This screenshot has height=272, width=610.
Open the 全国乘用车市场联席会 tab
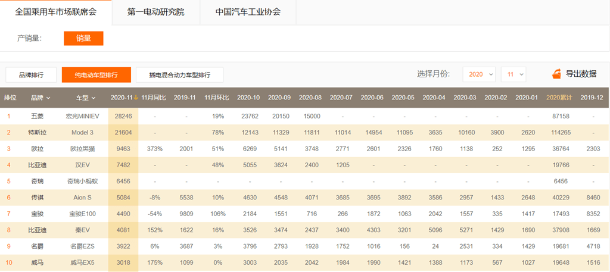pyautogui.click(x=55, y=12)
